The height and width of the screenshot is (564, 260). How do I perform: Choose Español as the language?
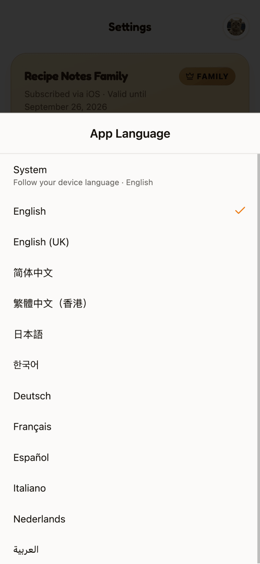pos(129,457)
